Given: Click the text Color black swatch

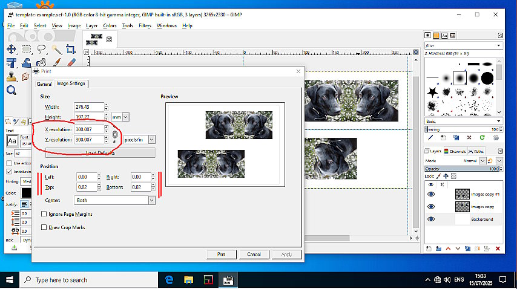Looking at the screenshot, I should point(26,193).
